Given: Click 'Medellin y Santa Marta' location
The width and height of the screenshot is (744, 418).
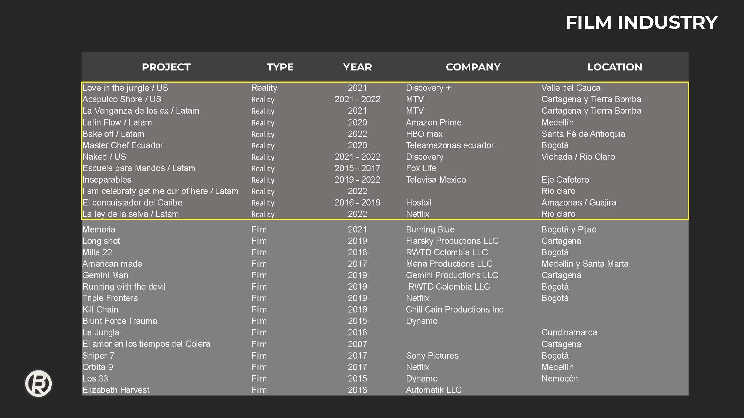Looking at the screenshot, I should (585, 264).
